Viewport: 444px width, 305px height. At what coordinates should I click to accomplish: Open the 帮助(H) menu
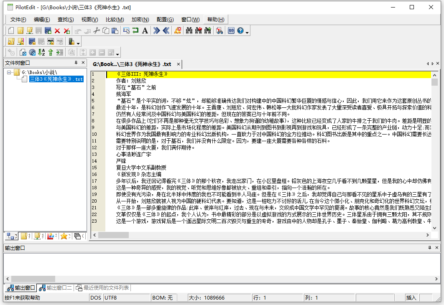(x=216, y=20)
